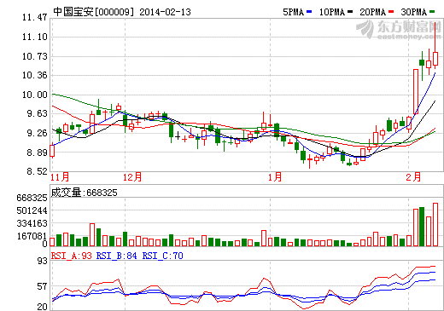
Task: Click the 167081 volume axis label
Action: (32, 236)
